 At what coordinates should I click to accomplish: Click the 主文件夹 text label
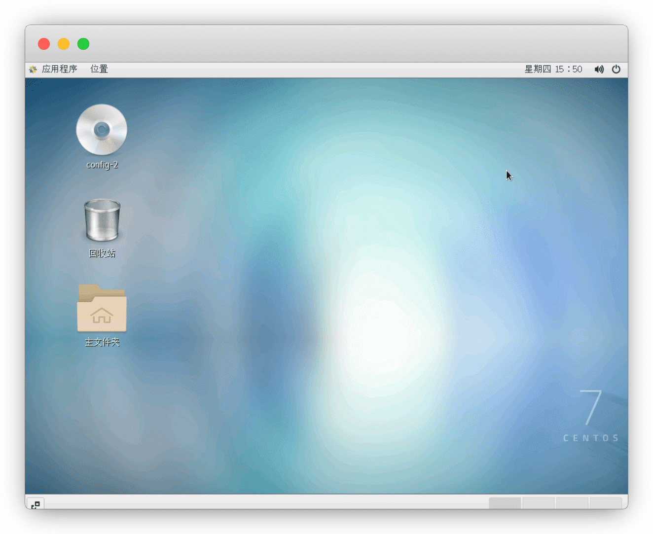pyautogui.click(x=102, y=342)
